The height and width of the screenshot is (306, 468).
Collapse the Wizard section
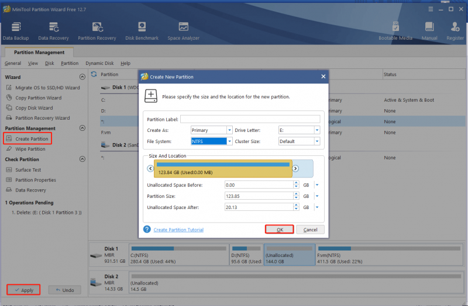point(82,77)
